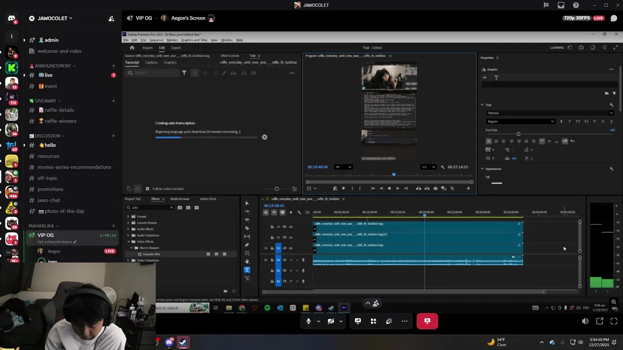
Task: Open Discord Inbox icon in title bar
Action: (x=561, y=5)
